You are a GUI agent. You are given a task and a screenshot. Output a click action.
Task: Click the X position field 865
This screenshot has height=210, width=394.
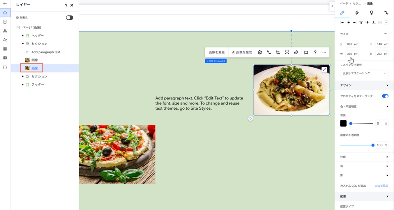[352, 44]
